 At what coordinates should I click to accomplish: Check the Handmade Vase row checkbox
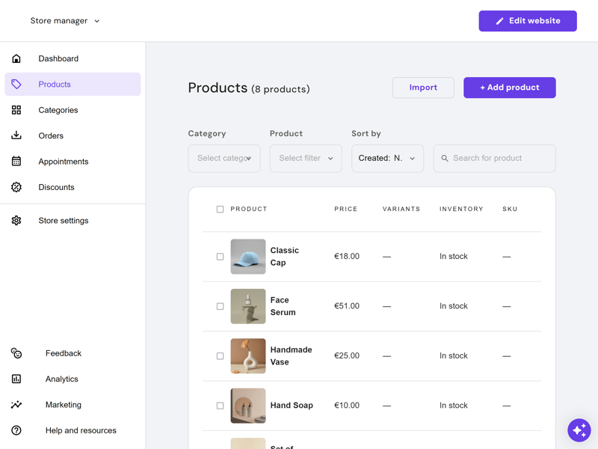(x=220, y=356)
